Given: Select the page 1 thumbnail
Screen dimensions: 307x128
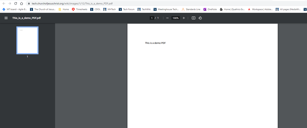Looking at the screenshot, I should (27, 40).
